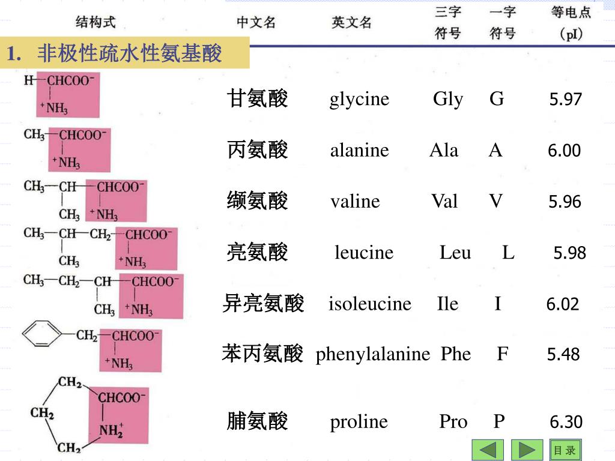Image resolution: width=615 pixels, height=461 pixels.
Task: Click the alanine structural formula
Action: (67, 149)
